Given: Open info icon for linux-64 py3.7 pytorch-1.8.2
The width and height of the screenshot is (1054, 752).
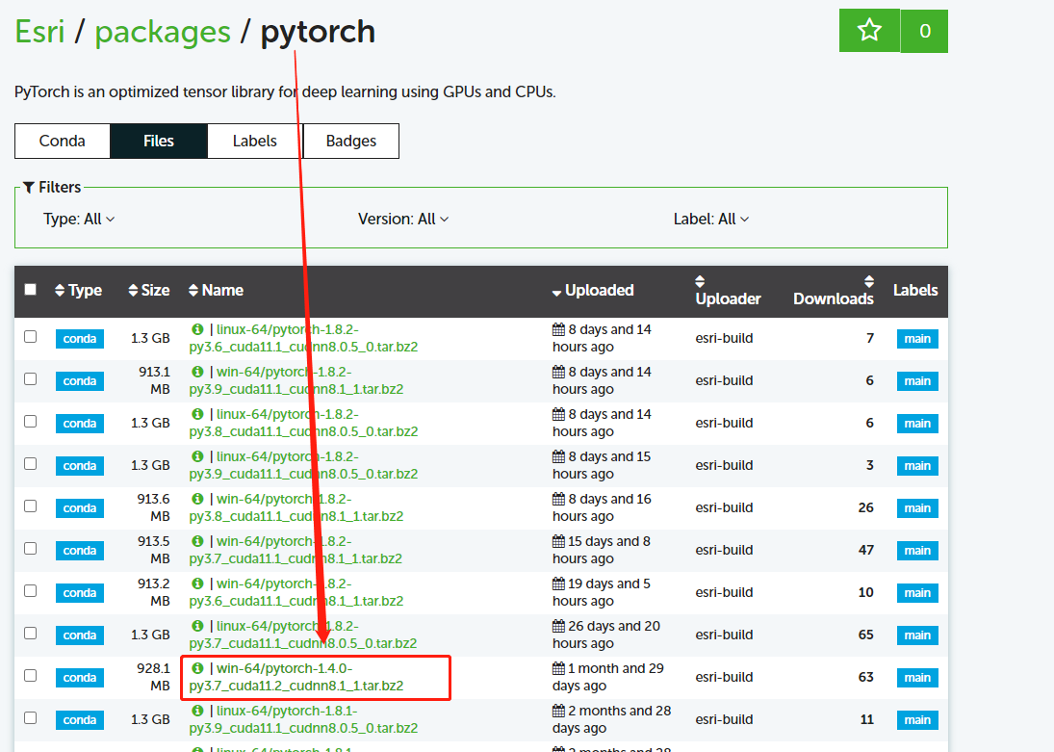Looking at the screenshot, I should tap(197, 626).
